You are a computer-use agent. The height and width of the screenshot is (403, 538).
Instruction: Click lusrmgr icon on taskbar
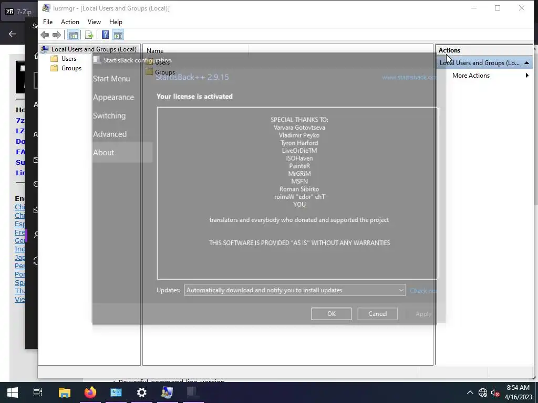coord(168,393)
